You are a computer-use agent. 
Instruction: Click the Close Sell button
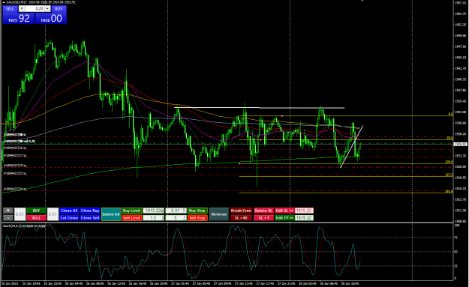tap(90, 218)
